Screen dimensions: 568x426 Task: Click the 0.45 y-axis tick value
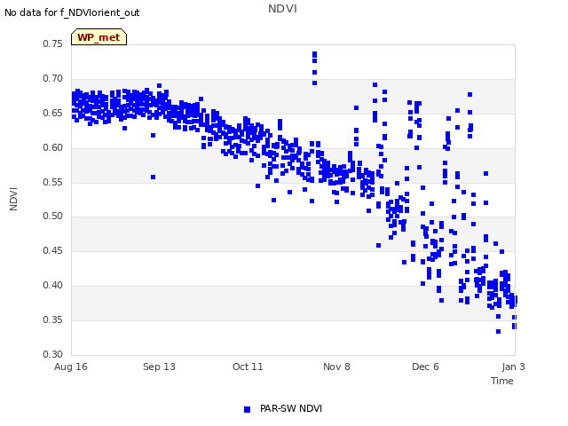[53, 250]
